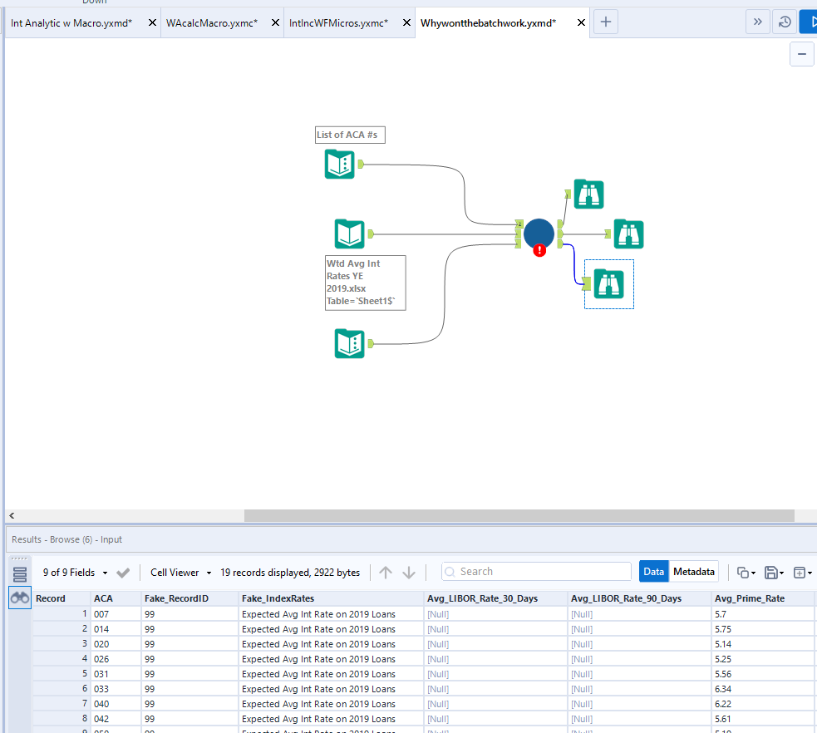Viewport: 817px width, 733px height.
Task: Switch to IntIncWFMicros.yxmc tab
Action: [x=338, y=23]
